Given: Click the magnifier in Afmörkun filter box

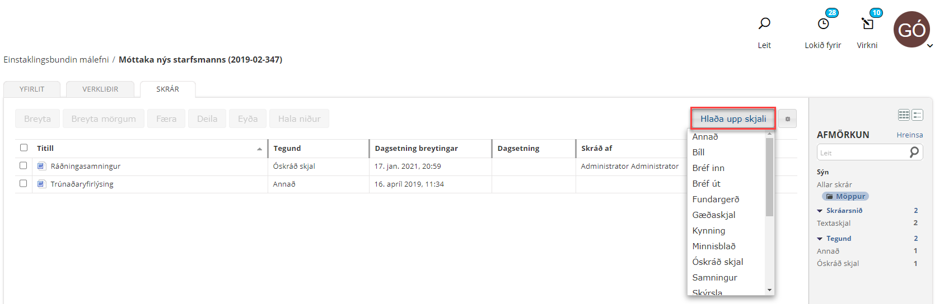Looking at the screenshot, I should coord(914,152).
